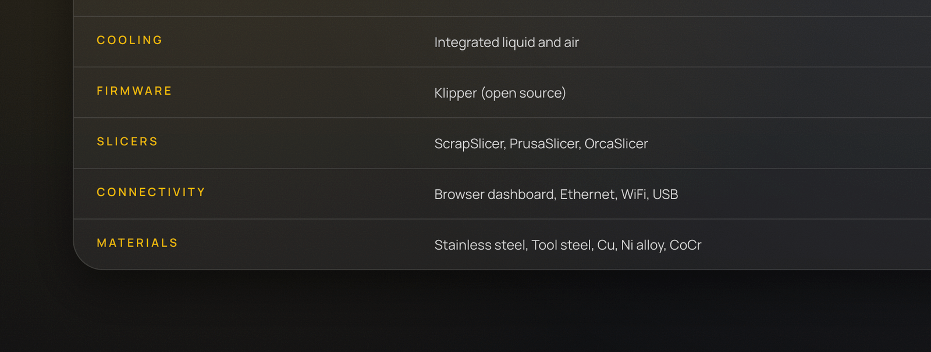This screenshot has width=931, height=352.
Task: Click the SLICERS spec label
Action: 127,142
